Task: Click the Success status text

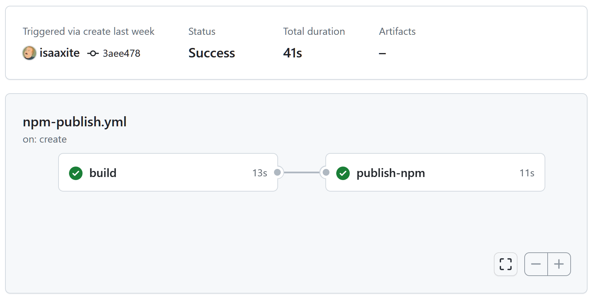Action: [x=212, y=53]
